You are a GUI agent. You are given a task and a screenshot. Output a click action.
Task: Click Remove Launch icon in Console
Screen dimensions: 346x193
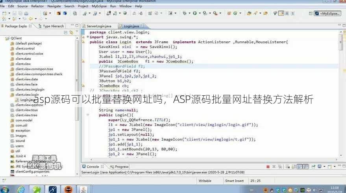tap(274, 167)
